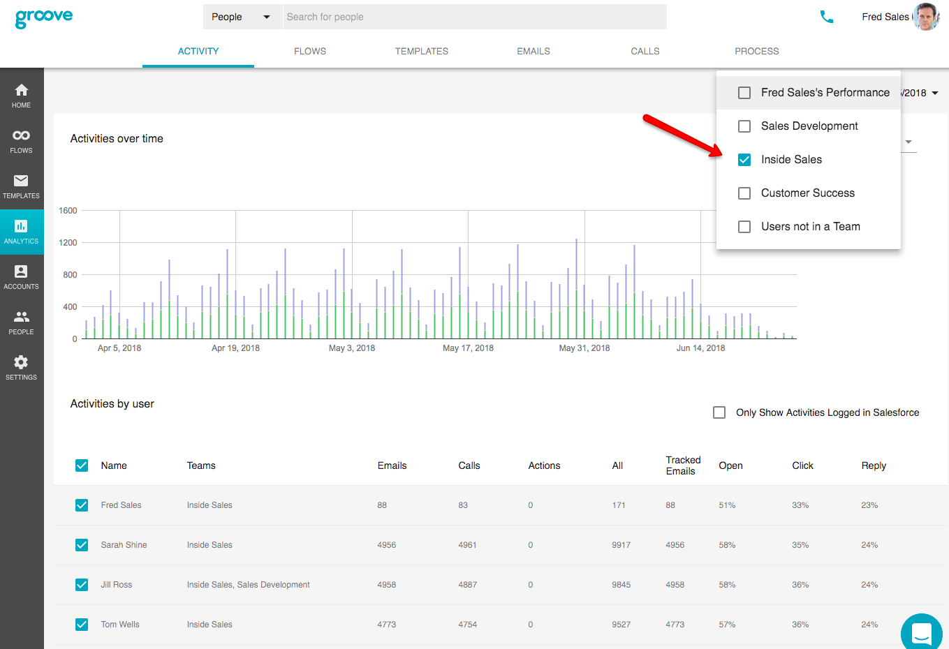The width and height of the screenshot is (949, 649).
Task: Click the name Tom Wells
Action: 120,625
